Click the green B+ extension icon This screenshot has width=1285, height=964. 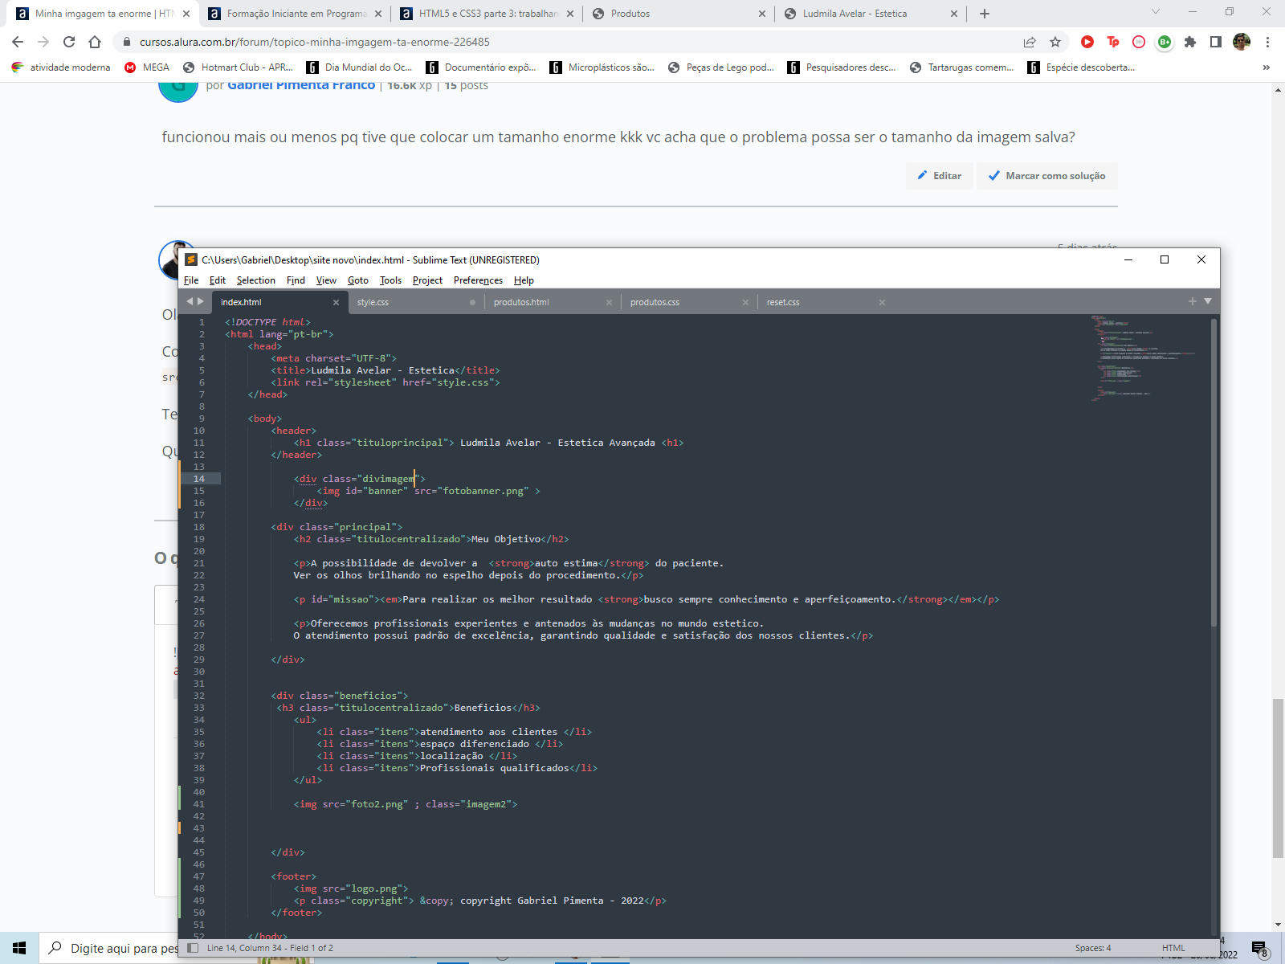tap(1165, 42)
